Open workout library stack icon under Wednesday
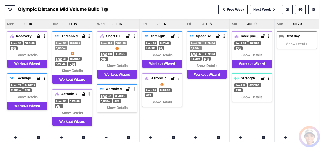Viewport: 320px width, 148px height. 128,138
